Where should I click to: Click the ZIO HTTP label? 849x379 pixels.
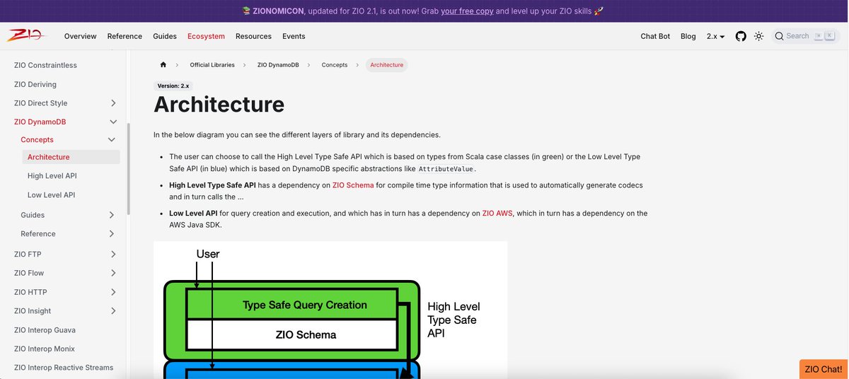(x=30, y=292)
